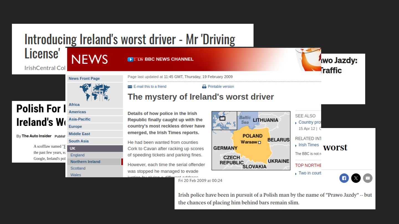Screen dimensions: 399x224
Task: Click The Auto Insider author name
Action: [x=37, y=136]
